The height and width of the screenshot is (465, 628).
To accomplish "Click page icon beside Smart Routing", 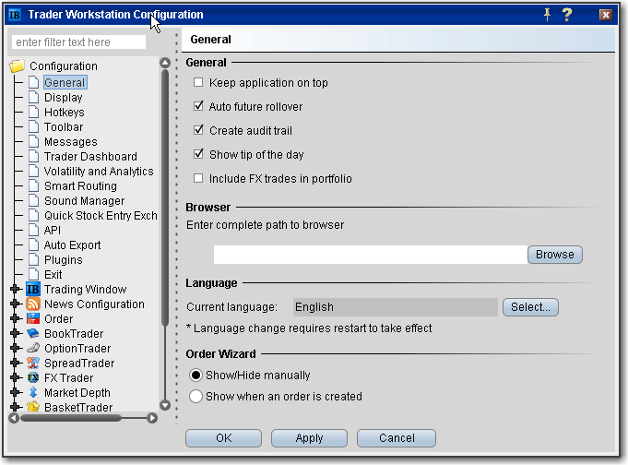I will tap(34, 186).
